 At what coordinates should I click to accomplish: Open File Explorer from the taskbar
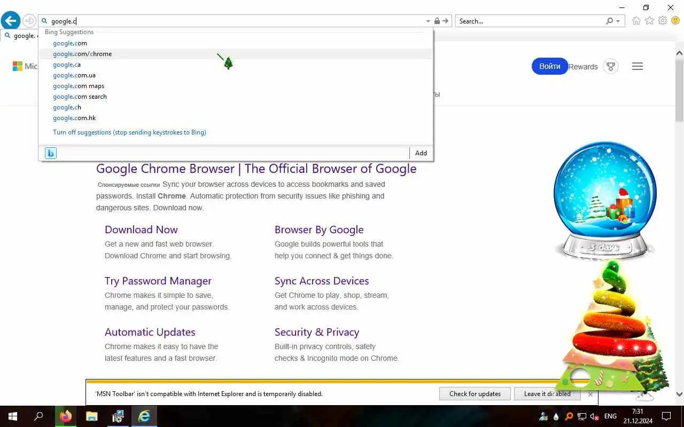(x=92, y=416)
